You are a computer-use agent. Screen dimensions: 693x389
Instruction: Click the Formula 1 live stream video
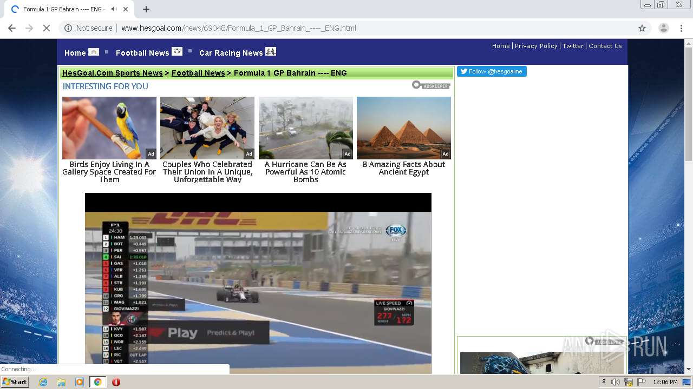pyautogui.click(x=258, y=284)
